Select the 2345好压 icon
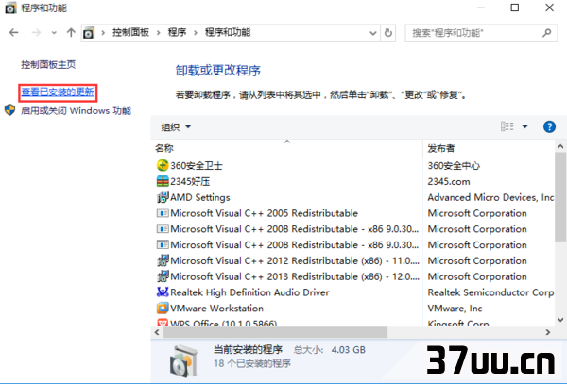 pos(163,181)
